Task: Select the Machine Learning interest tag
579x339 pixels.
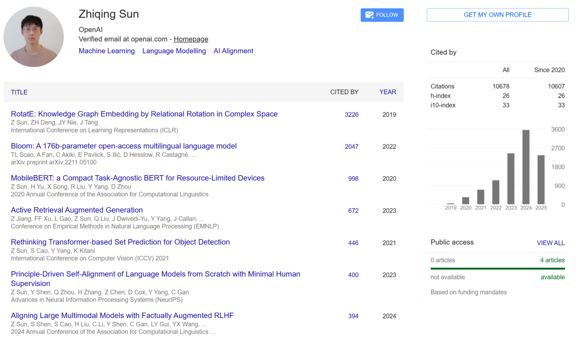Action: click(x=107, y=51)
